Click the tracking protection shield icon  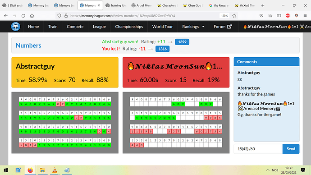point(59,16)
